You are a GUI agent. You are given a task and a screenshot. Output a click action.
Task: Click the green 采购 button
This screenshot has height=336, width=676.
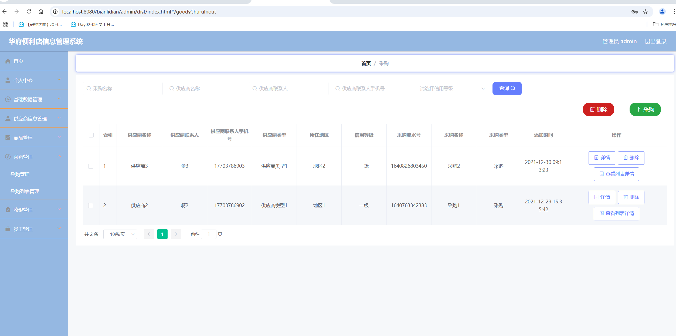[x=645, y=109]
